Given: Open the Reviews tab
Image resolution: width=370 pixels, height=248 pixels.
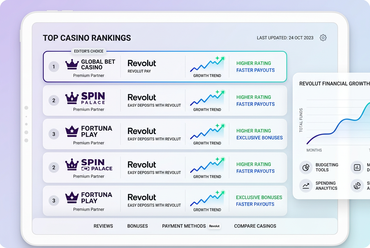Looking at the screenshot, I should [103, 226].
